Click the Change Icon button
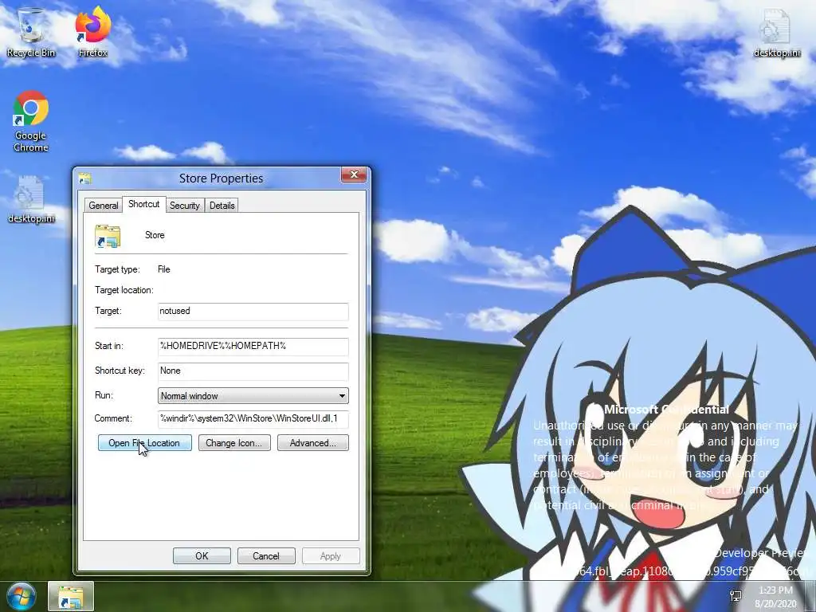The width and height of the screenshot is (816, 612). coord(234,443)
